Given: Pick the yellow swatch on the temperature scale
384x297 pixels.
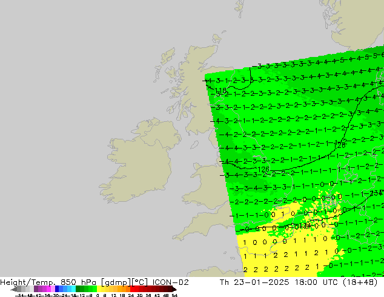Looking at the screenshot, I should click(99, 289).
